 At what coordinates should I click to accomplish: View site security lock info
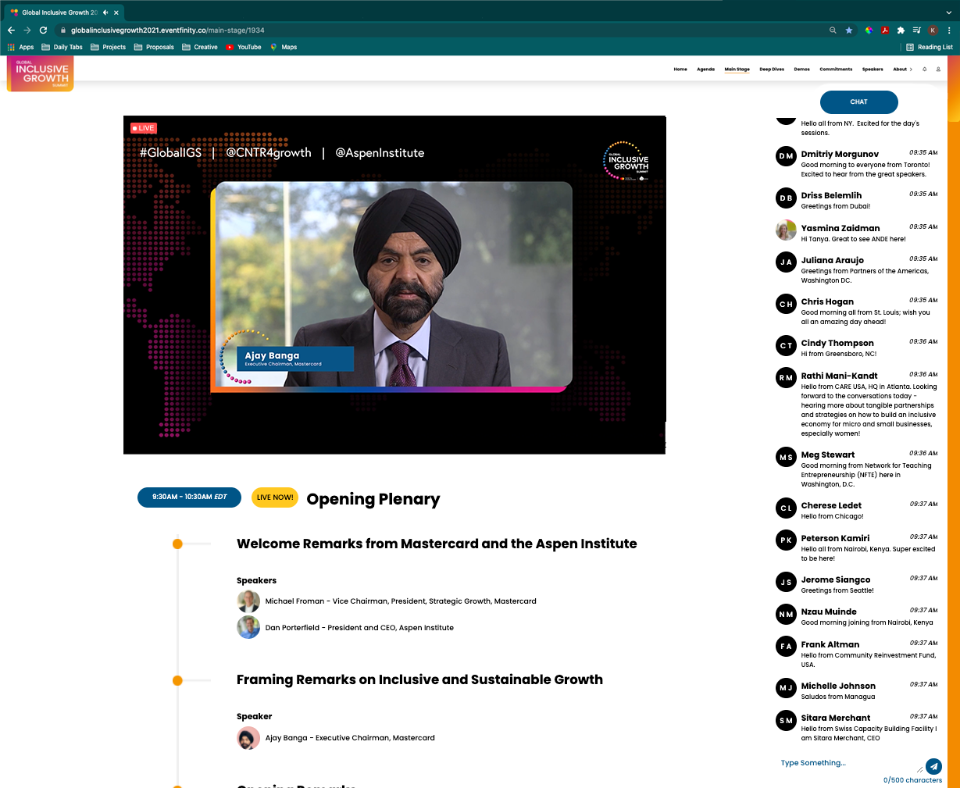pos(63,30)
